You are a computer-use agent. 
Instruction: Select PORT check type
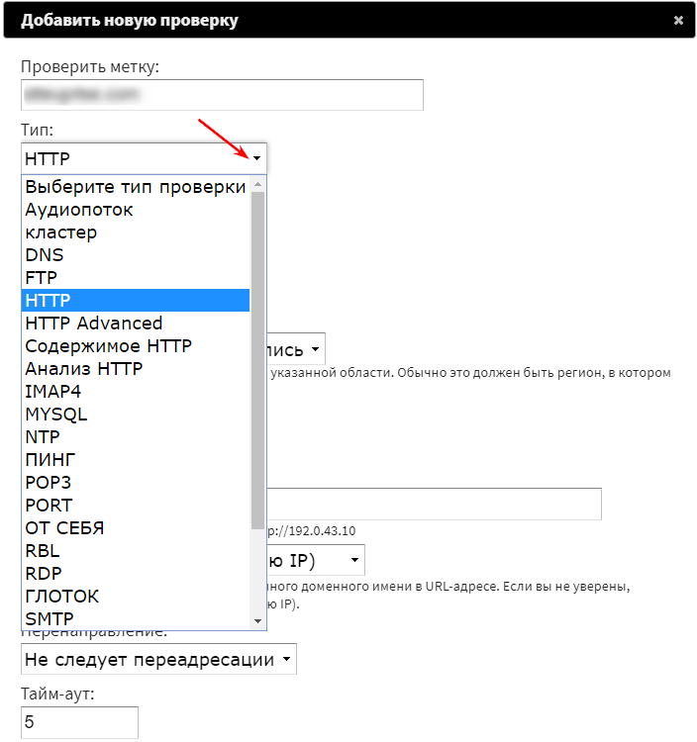(x=136, y=505)
